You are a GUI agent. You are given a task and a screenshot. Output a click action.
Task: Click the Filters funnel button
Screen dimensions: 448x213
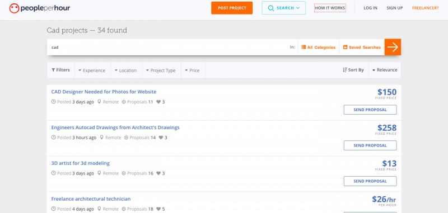[60, 70]
